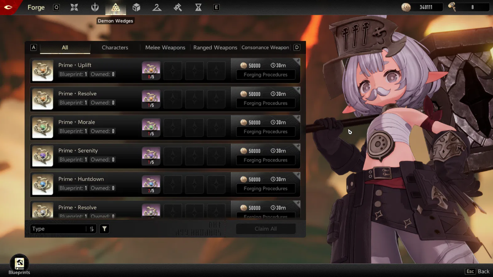Open Forging Procedures for Prime Morale
Viewport: 493px width, 277px height.
[266, 132]
